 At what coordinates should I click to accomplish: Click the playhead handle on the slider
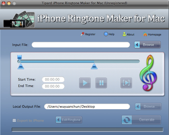(x=19, y=57)
